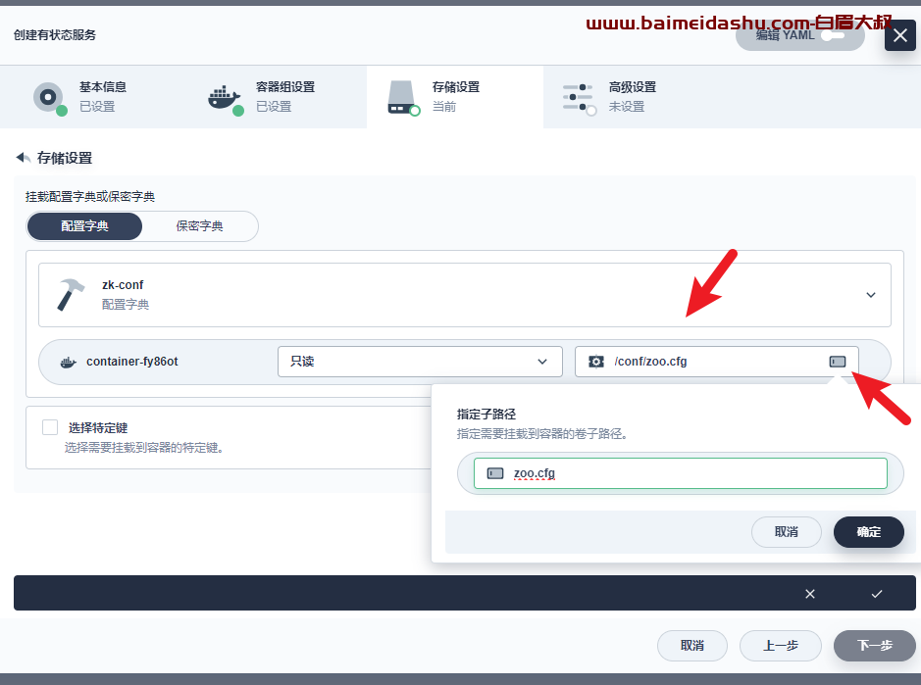Click the back arrow beside 存储设置
This screenshot has height=685, width=921.
click(23, 158)
